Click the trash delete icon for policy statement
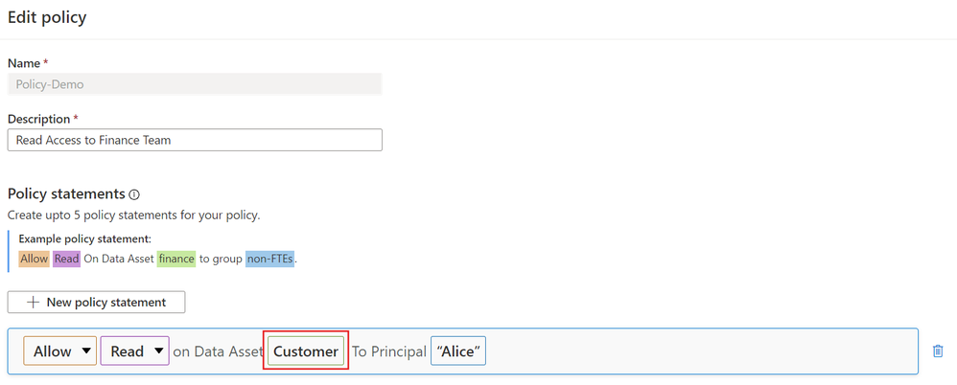 coord(938,351)
